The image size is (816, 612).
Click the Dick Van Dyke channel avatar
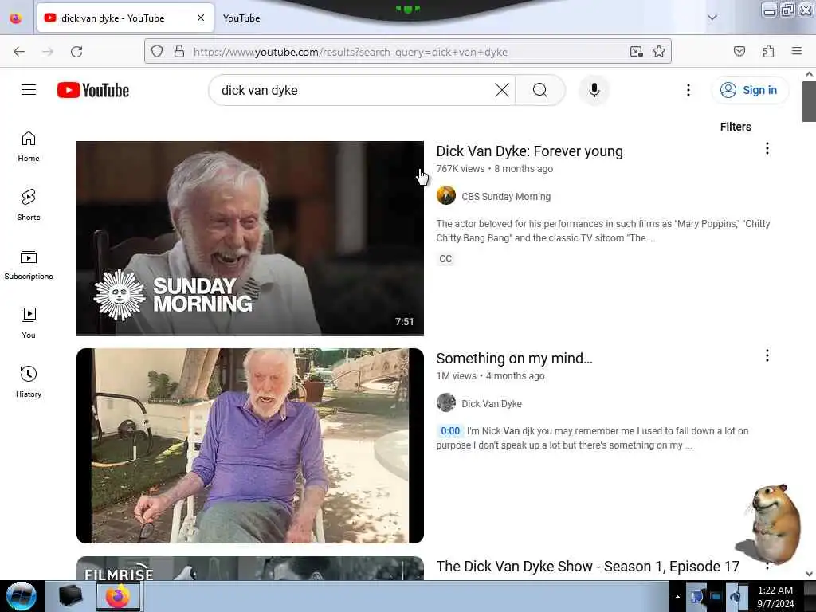pyautogui.click(x=446, y=402)
